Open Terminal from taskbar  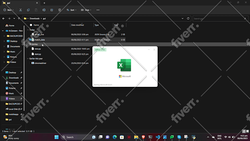point(150,137)
